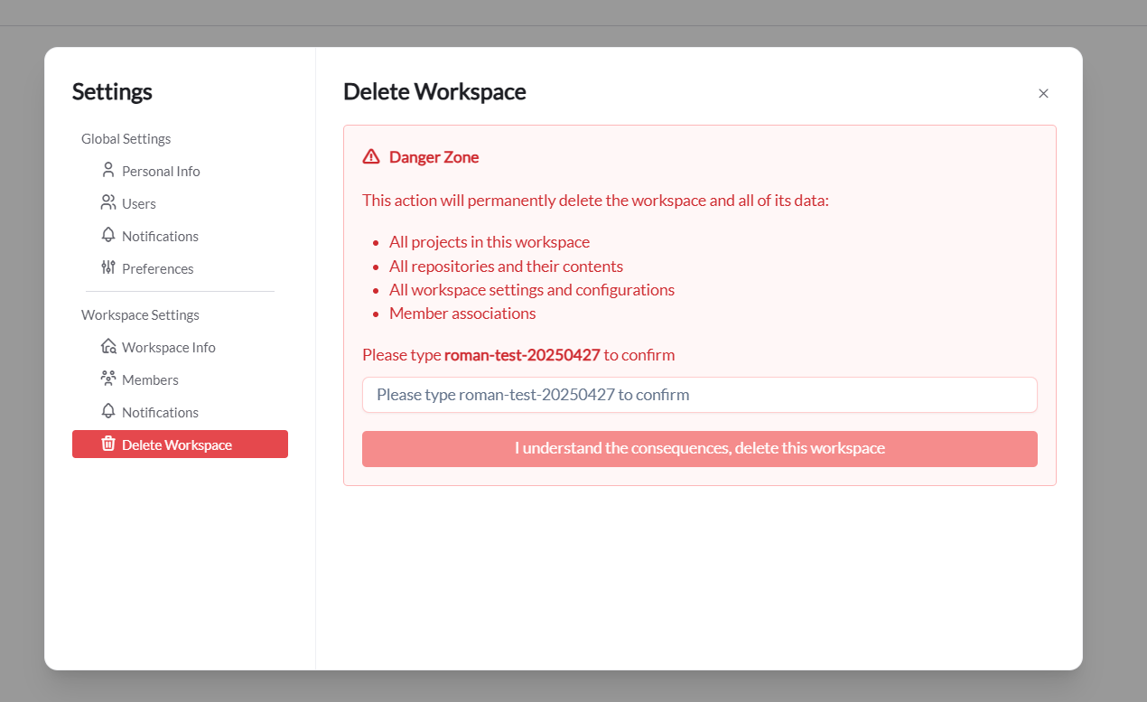The width and height of the screenshot is (1147, 702).
Task: Open Personal Info settings
Action: 161,170
